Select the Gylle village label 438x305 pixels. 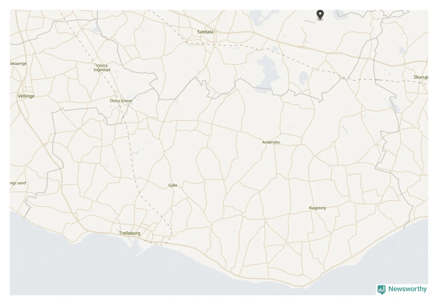[173, 185]
